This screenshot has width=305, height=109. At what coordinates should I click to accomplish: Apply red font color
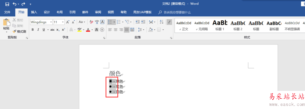click(x=88, y=30)
